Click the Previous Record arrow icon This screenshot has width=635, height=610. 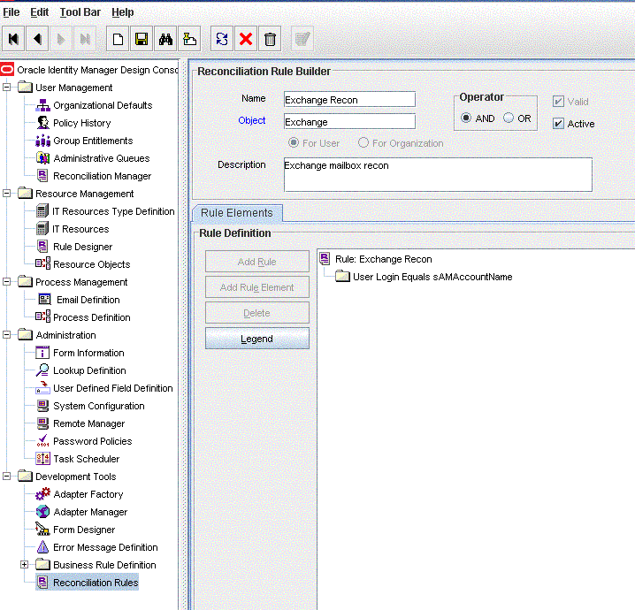click(x=37, y=39)
